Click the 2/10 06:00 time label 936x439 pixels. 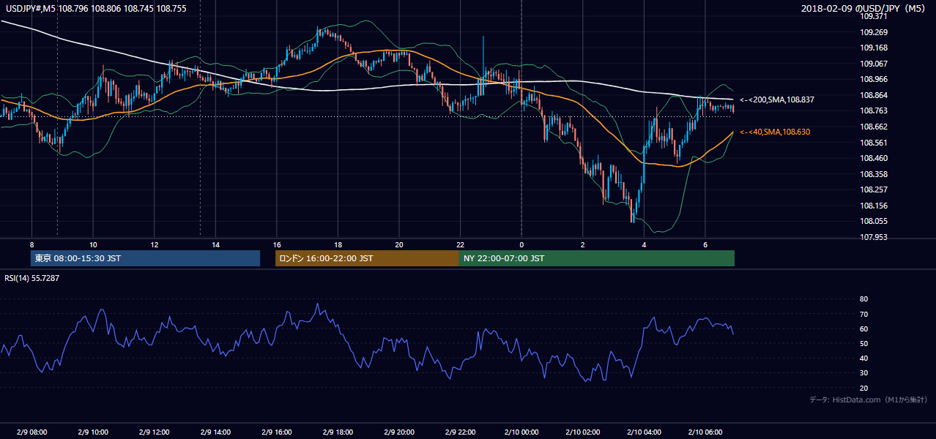(x=705, y=432)
